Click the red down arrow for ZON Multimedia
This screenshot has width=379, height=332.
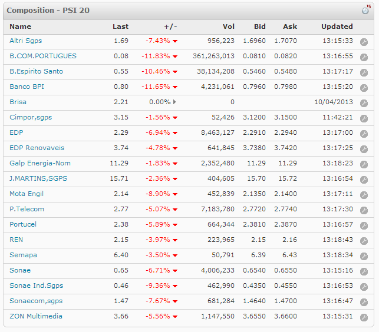175,317
